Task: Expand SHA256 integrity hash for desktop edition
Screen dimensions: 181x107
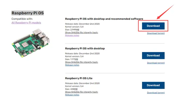Action: pos(81,62)
